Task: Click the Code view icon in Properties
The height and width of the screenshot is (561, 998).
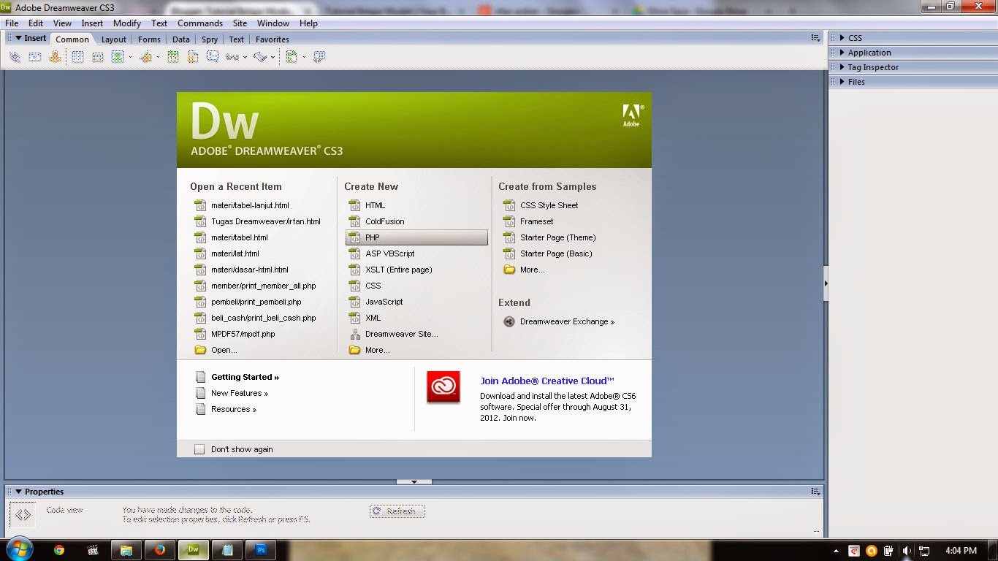Action: point(23,514)
